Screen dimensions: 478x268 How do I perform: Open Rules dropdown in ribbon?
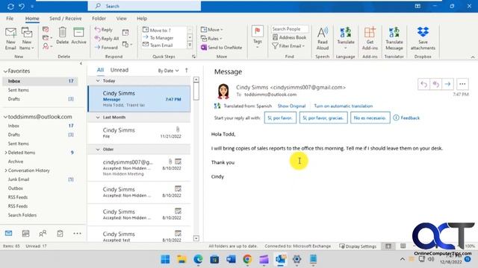(211, 39)
